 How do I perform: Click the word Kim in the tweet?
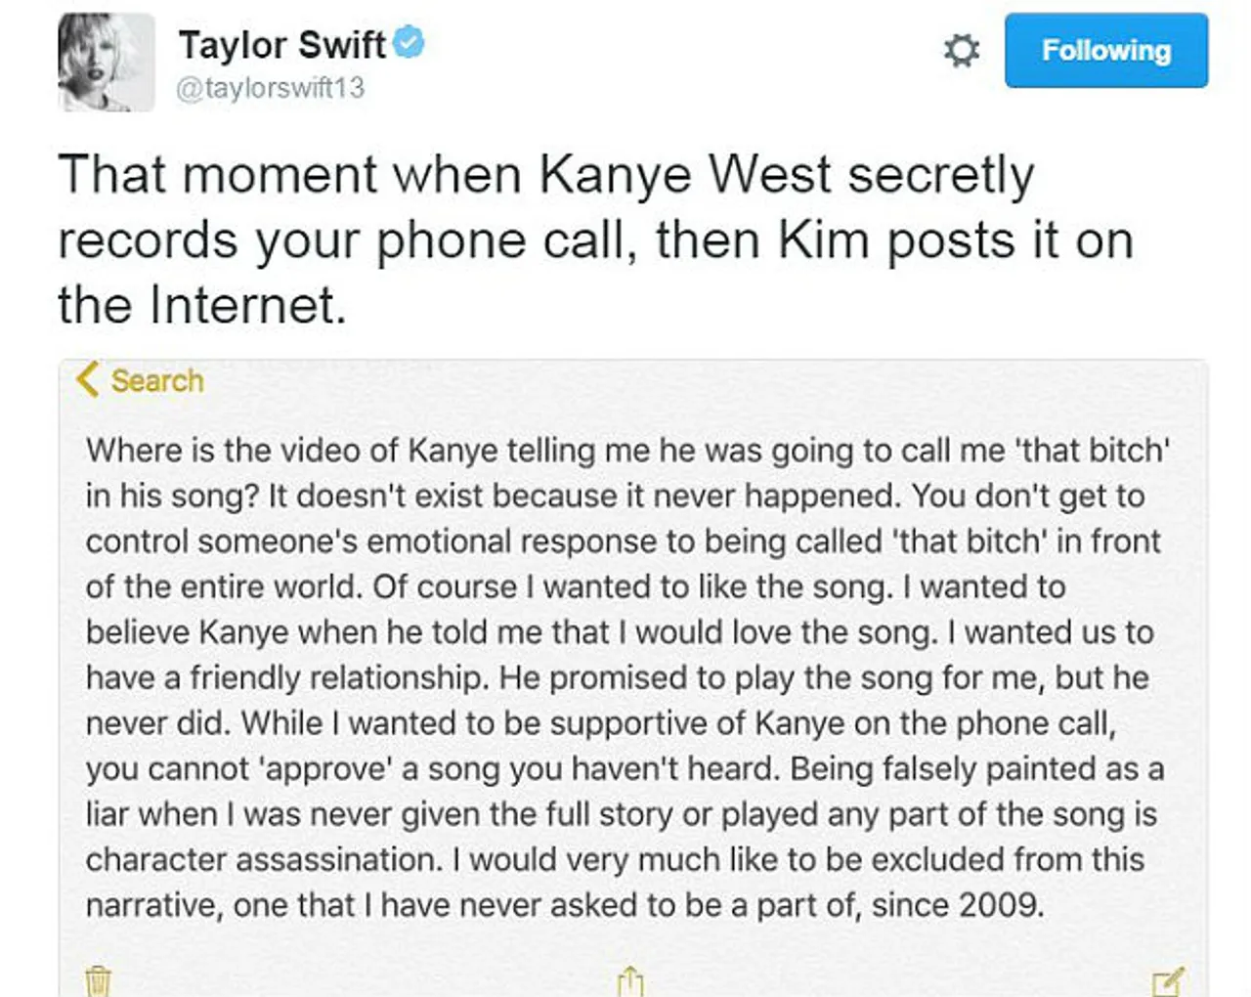[823, 240]
